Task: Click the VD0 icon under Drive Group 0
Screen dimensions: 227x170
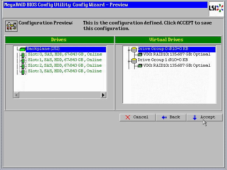Action: point(140,55)
